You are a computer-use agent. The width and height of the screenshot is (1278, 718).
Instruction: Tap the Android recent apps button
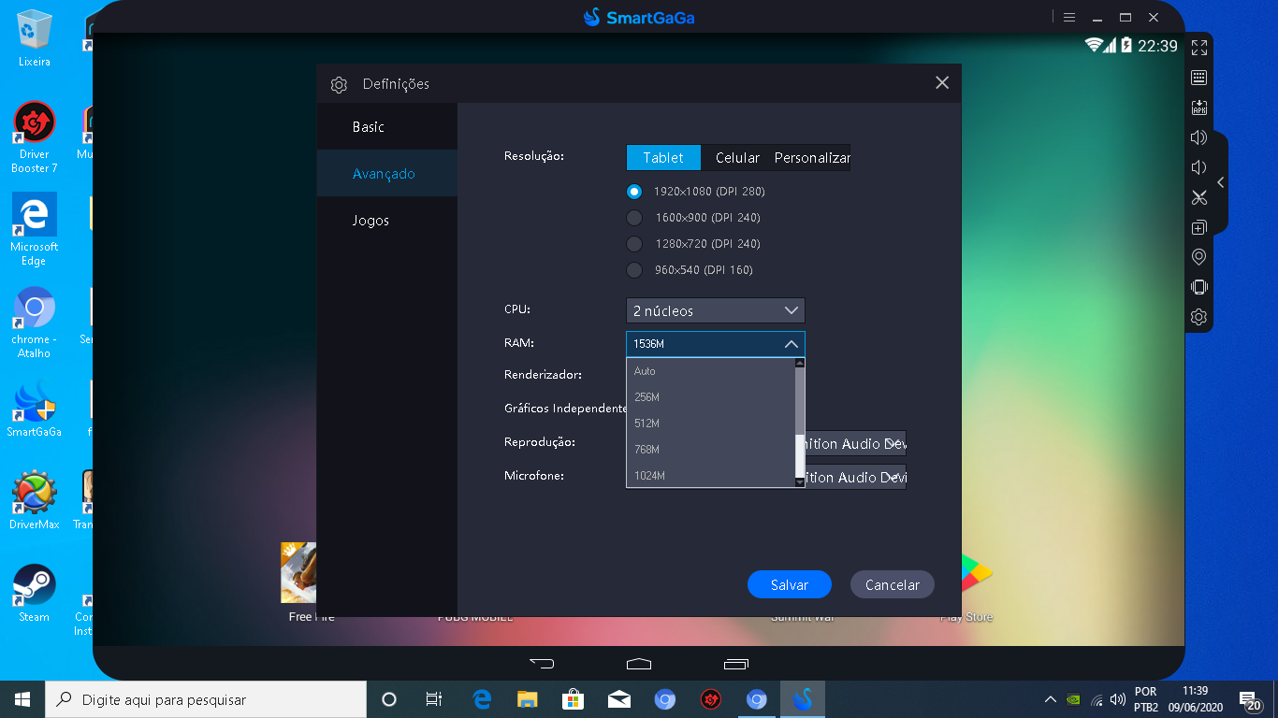pos(736,664)
